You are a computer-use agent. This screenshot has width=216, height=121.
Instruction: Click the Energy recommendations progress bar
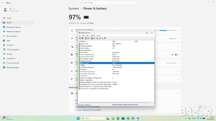[168, 31]
